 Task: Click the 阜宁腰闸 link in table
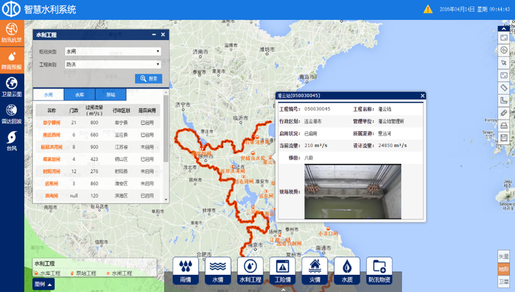tap(51, 123)
